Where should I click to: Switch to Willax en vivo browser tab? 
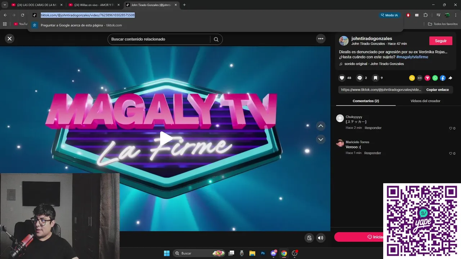(94, 5)
